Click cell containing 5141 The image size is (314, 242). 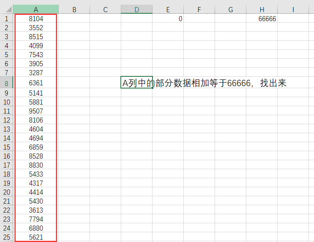(36, 93)
